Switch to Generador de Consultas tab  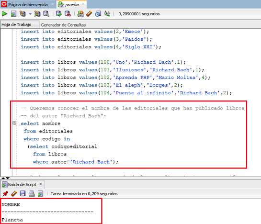(x=63, y=25)
